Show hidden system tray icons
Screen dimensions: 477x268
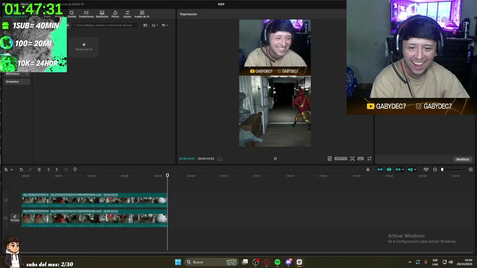pyautogui.click(x=410, y=262)
